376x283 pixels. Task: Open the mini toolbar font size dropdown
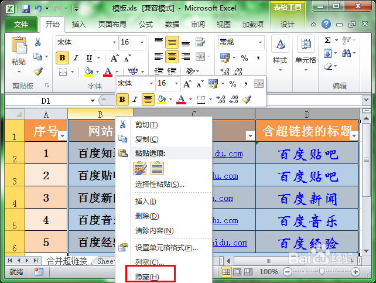(x=176, y=83)
